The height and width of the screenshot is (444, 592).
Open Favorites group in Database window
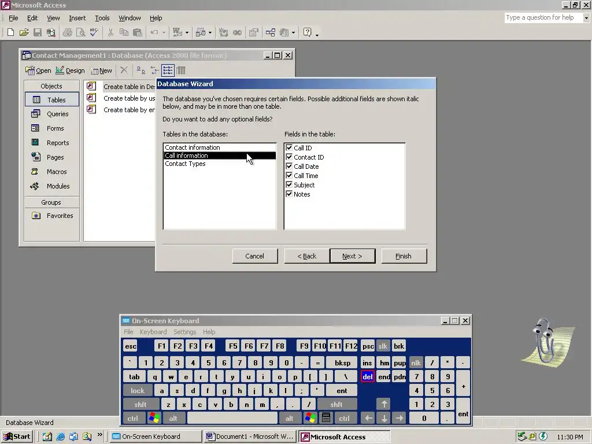51,216
